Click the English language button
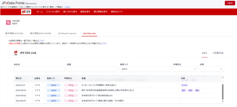This screenshot has height=107, width=237. click(230, 3)
